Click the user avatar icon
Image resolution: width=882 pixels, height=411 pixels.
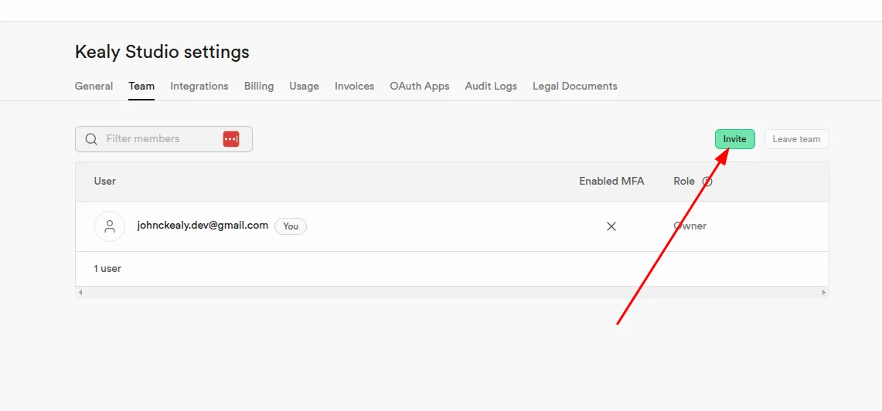pyautogui.click(x=110, y=226)
